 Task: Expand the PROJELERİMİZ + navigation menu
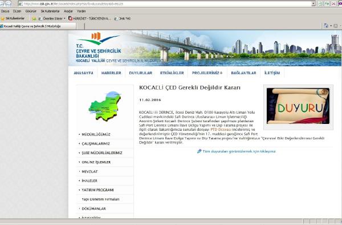click(x=207, y=73)
